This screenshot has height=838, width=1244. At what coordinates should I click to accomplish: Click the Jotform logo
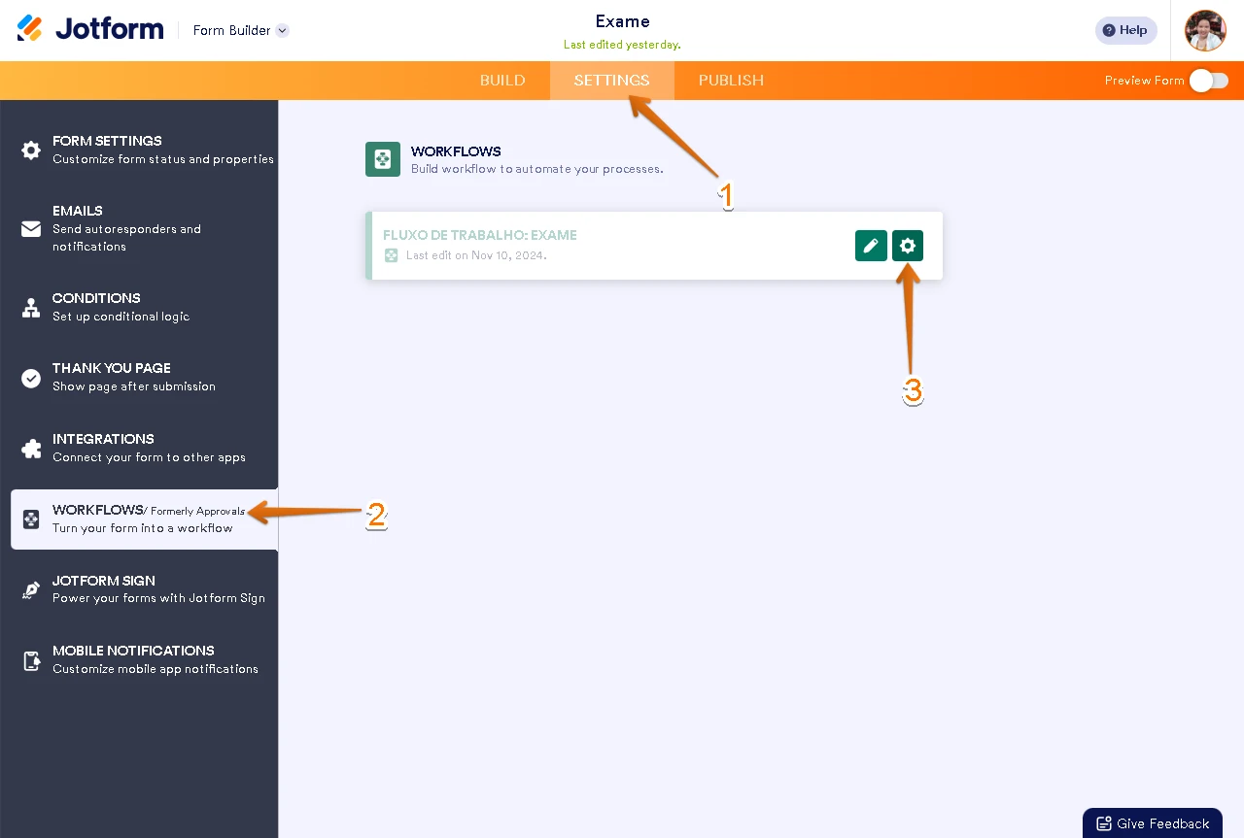89,28
